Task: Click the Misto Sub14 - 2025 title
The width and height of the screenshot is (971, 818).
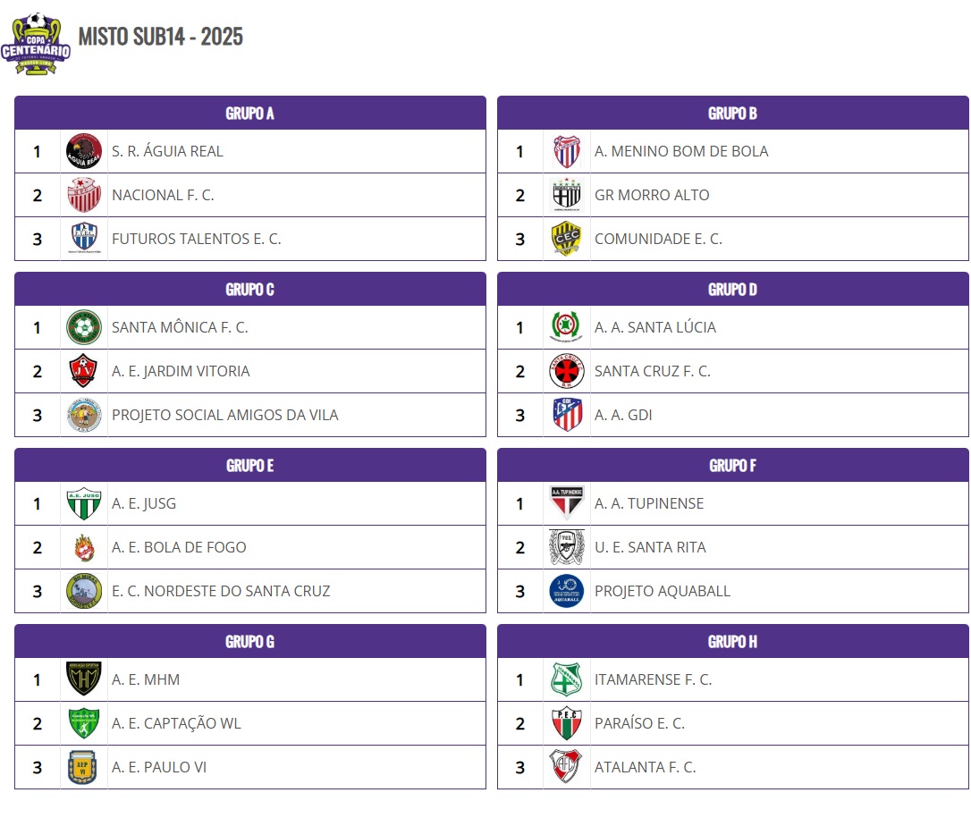Action: [160, 37]
